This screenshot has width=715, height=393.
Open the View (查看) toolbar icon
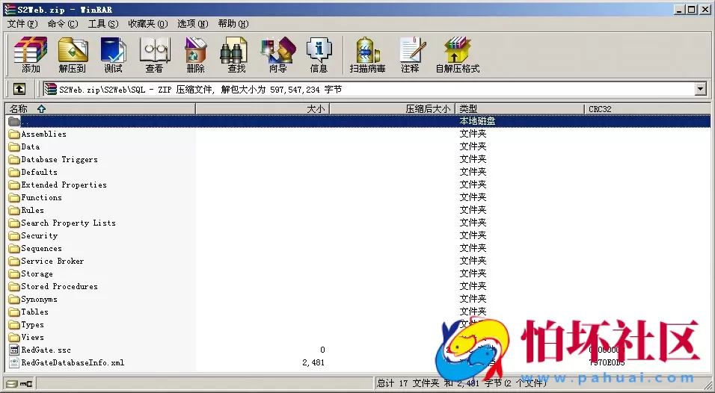point(155,55)
